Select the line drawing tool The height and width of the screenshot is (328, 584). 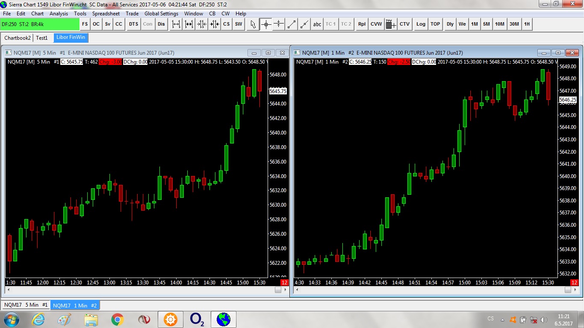(292, 24)
